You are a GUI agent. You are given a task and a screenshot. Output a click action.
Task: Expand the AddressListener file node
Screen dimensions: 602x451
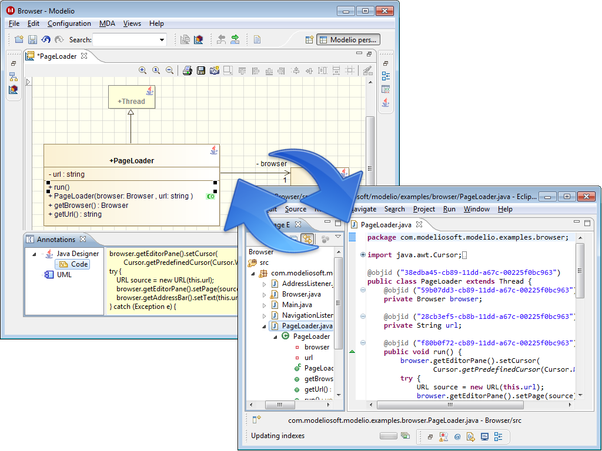(x=264, y=284)
